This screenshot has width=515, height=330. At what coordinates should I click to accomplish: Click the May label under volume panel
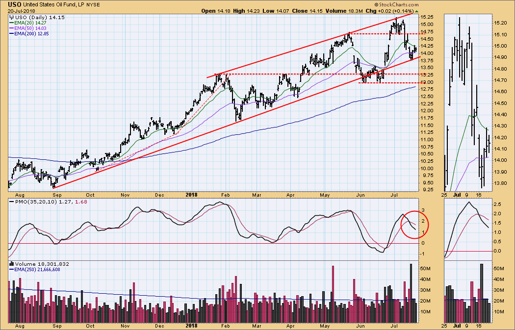(325, 326)
